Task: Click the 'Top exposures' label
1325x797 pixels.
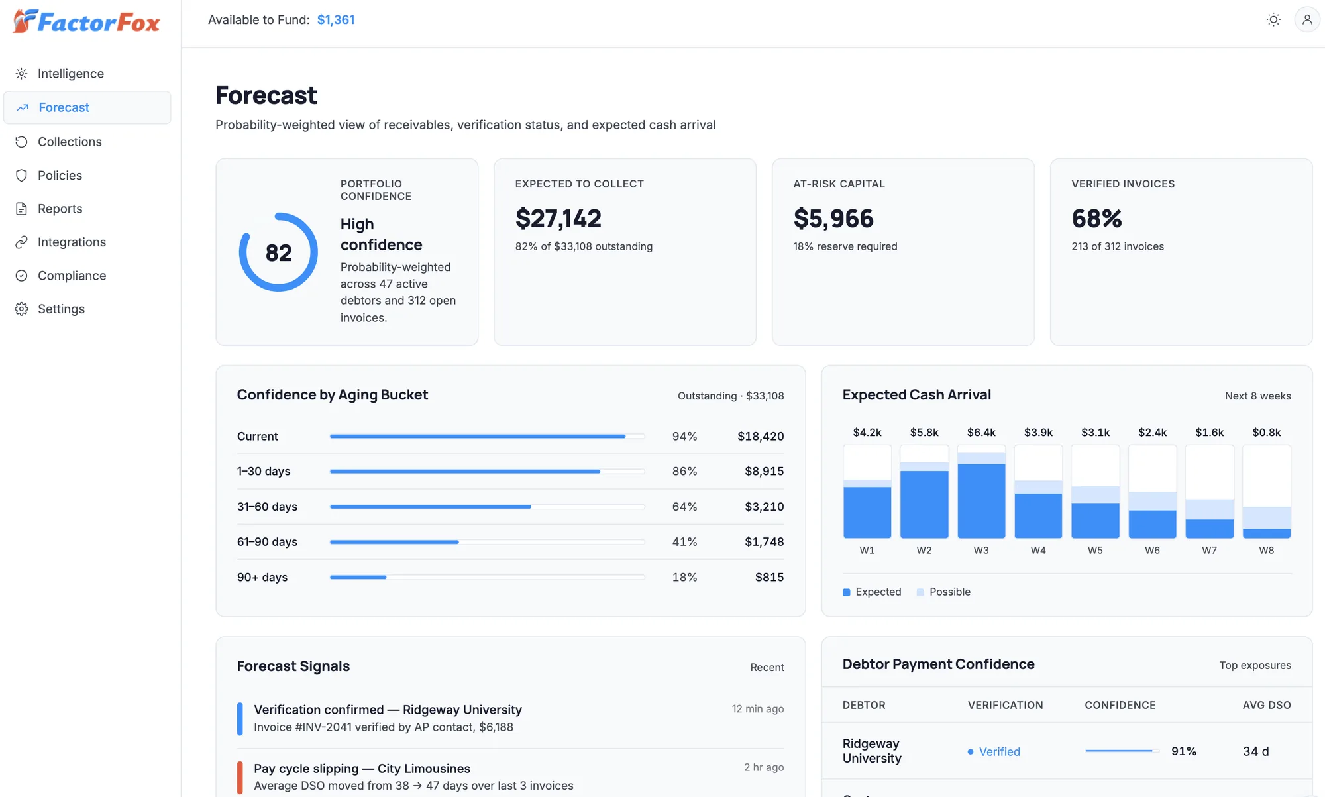Action: tap(1255, 666)
